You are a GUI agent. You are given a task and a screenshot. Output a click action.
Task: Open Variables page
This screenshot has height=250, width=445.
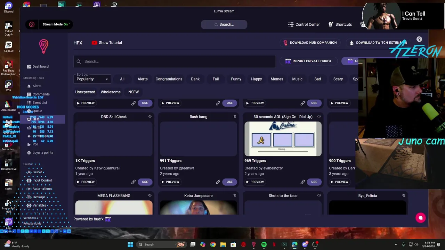point(37,205)
